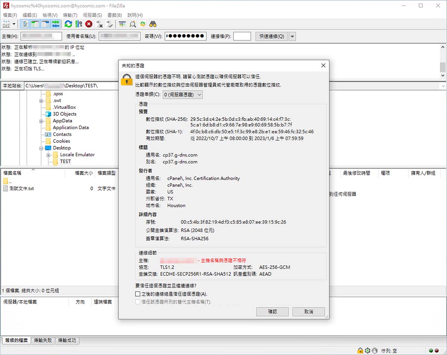Screen dimensions: 447x355
Task: Select the Cookies folder icon
Action: pos(48,141)
